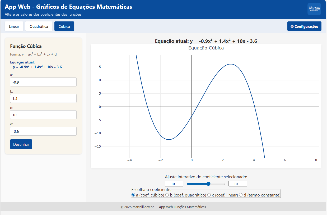Click the App Web page title heading
This screenshot has height=215, width=327.
click(x=68, y=7)
